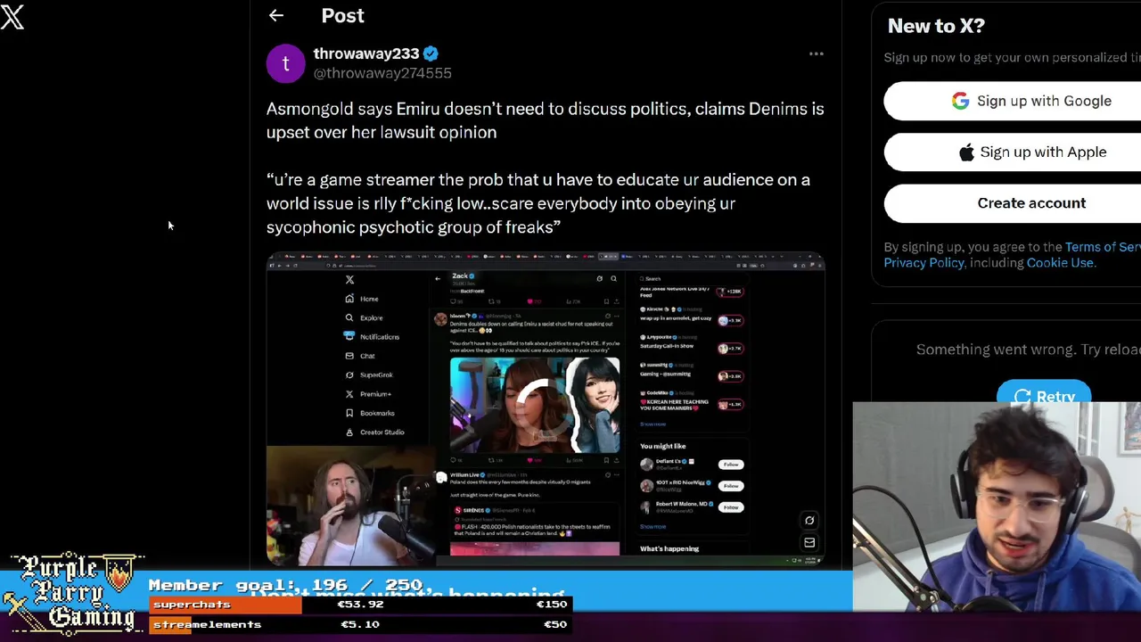Click the €150 superchats goal value
The height and width of the screenshot is (642, 1141).
(551, 605)
